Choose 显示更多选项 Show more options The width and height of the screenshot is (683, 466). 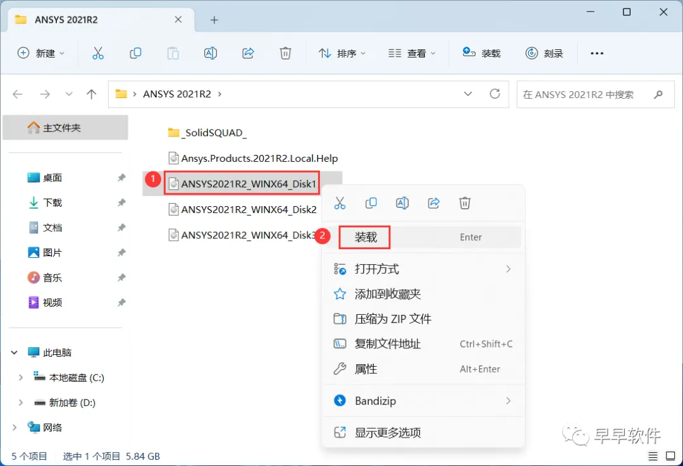(423, 432)
